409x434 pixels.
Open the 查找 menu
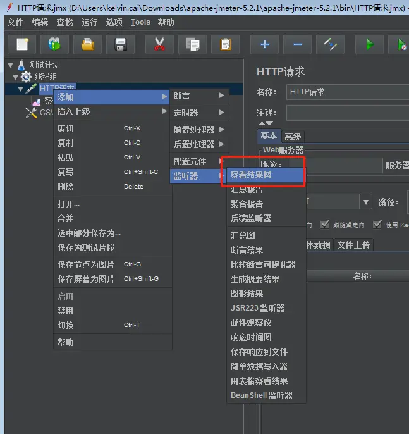(64, 22)
